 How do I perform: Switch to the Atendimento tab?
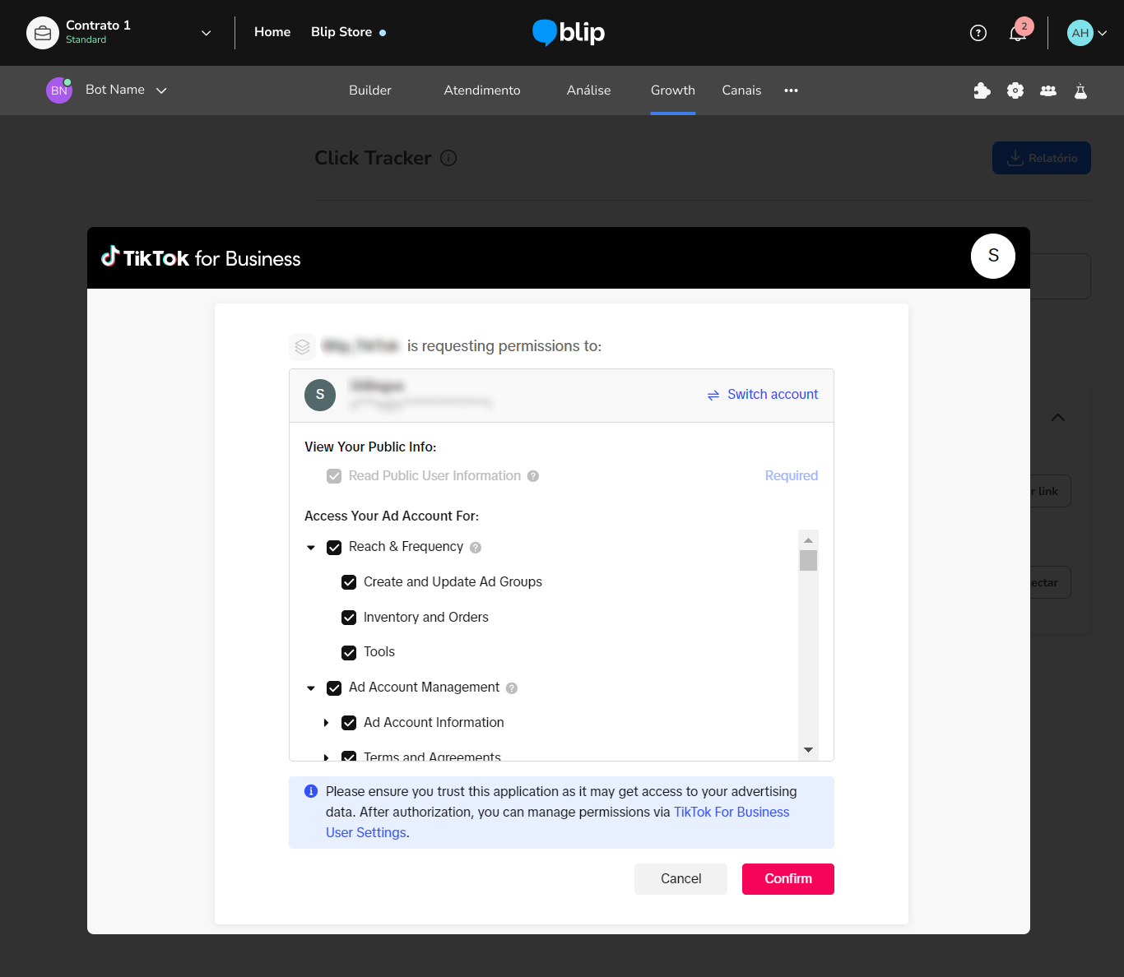point(482,90)
